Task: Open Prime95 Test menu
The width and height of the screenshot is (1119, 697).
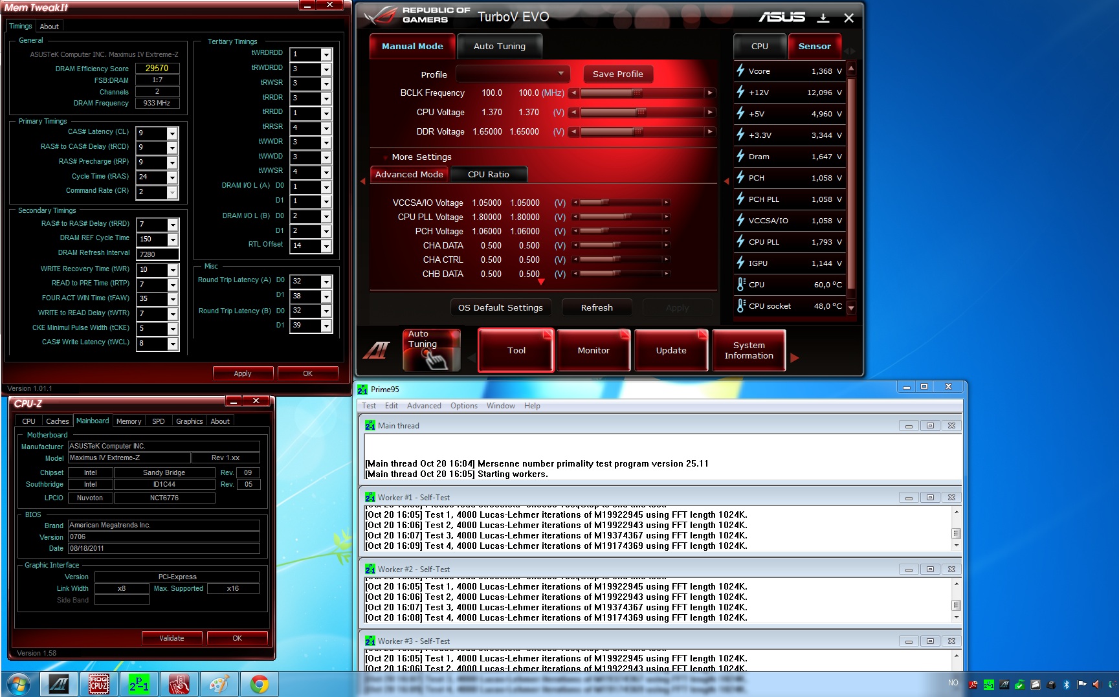Action: (x=369, y=406)
